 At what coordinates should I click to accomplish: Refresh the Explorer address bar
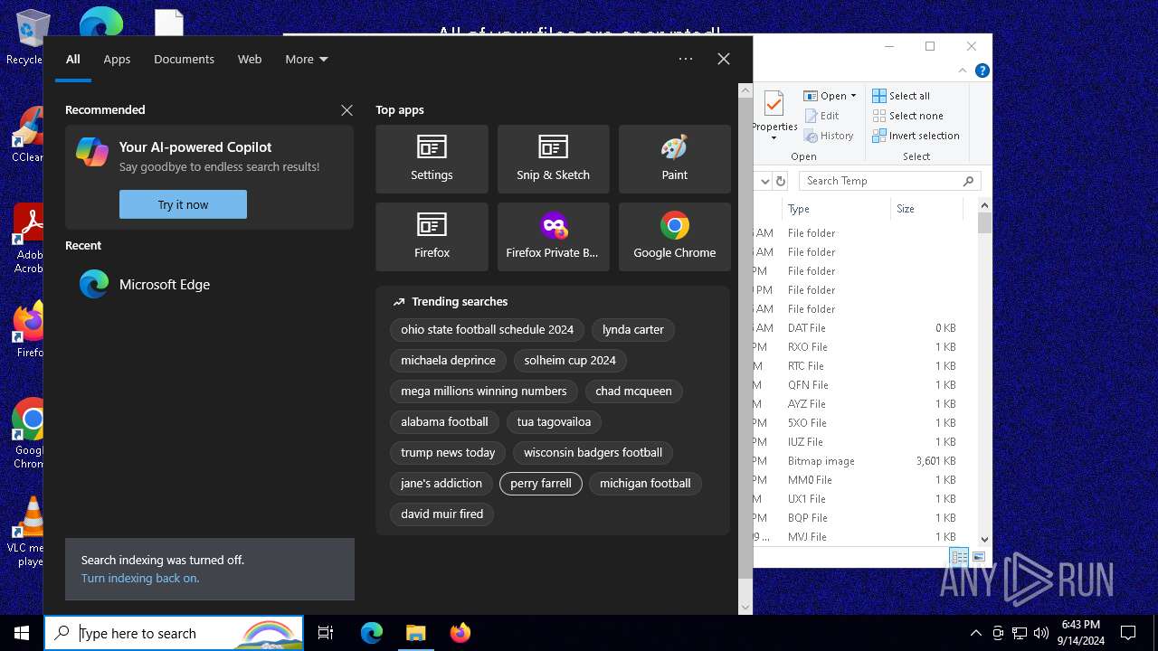click(782, 181)
